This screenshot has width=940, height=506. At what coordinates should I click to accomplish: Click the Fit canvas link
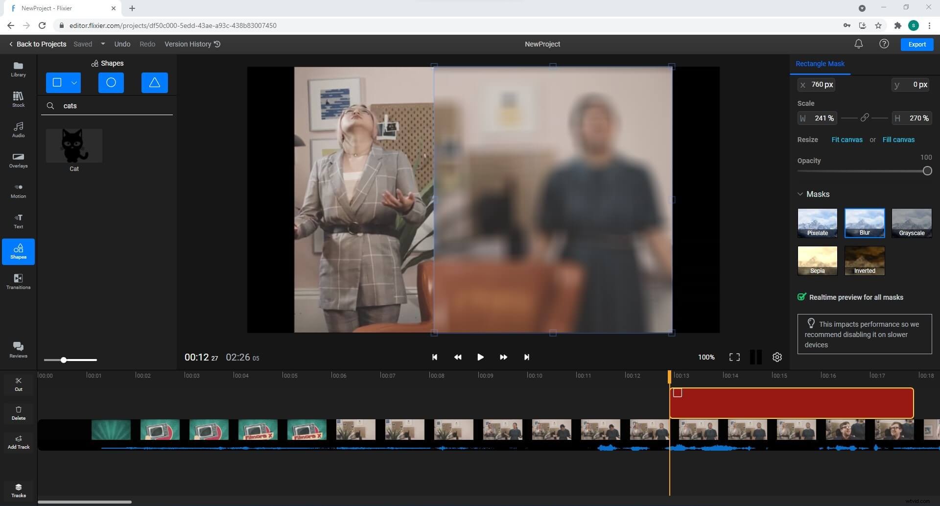[847, 140]
